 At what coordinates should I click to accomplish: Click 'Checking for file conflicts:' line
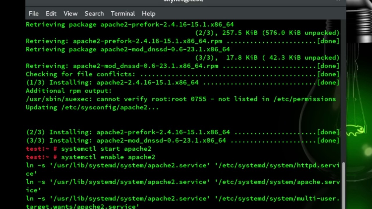point(183,74)
